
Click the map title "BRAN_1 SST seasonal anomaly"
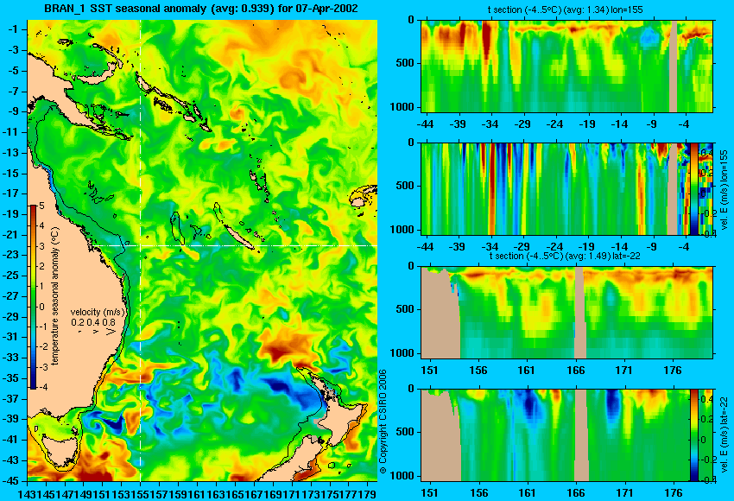point(124,9)
